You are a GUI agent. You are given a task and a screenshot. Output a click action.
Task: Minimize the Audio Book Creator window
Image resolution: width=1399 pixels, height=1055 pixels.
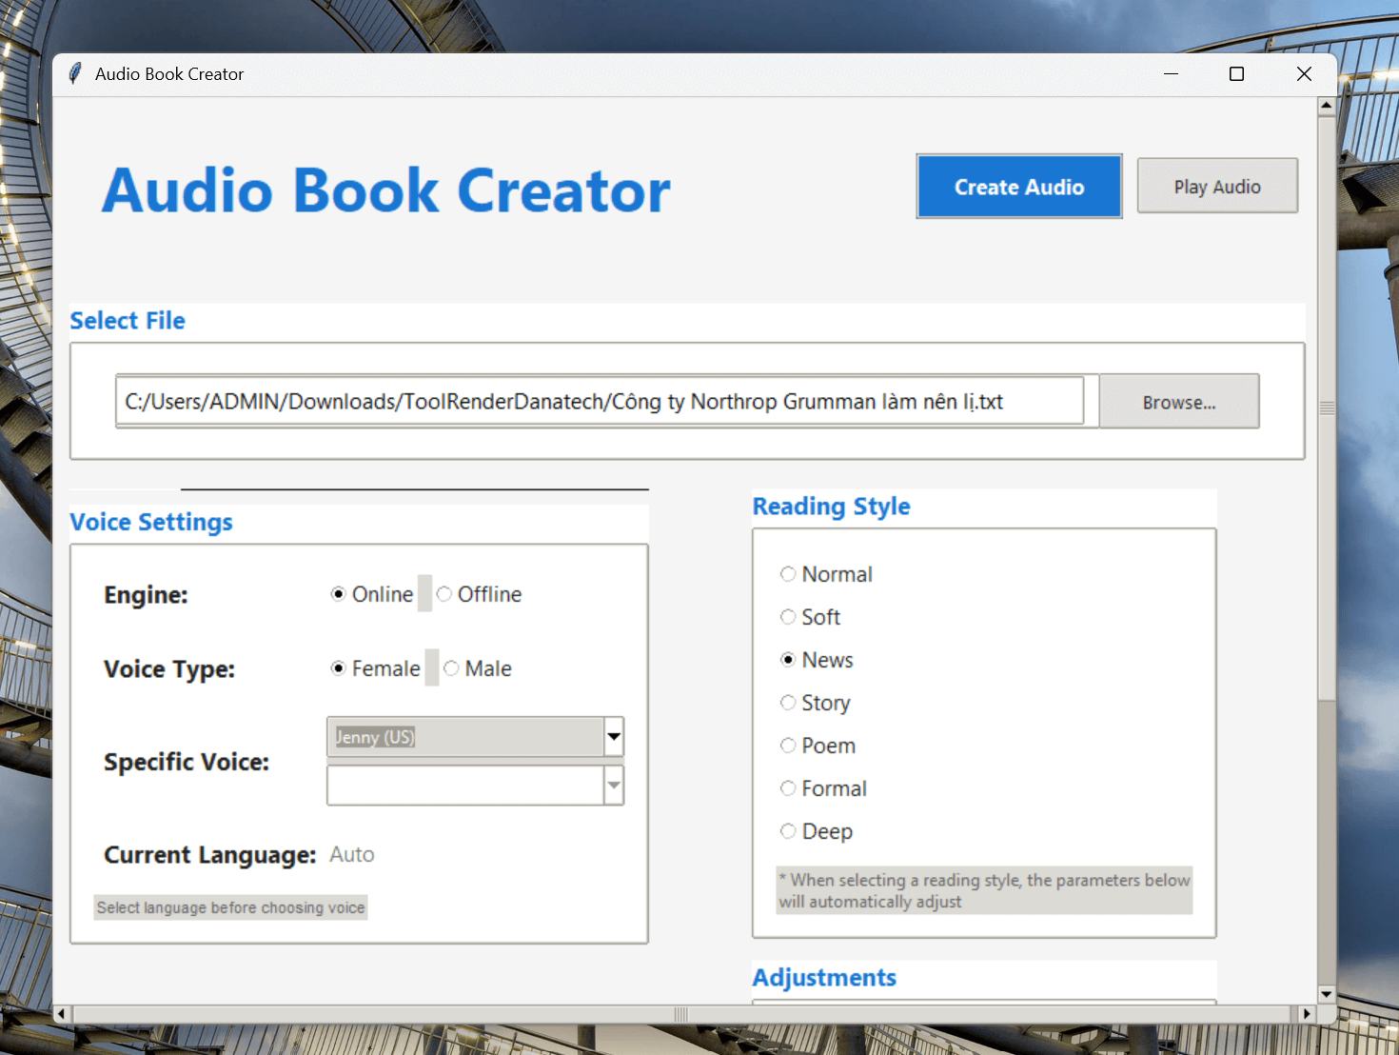click(1171, 73)
